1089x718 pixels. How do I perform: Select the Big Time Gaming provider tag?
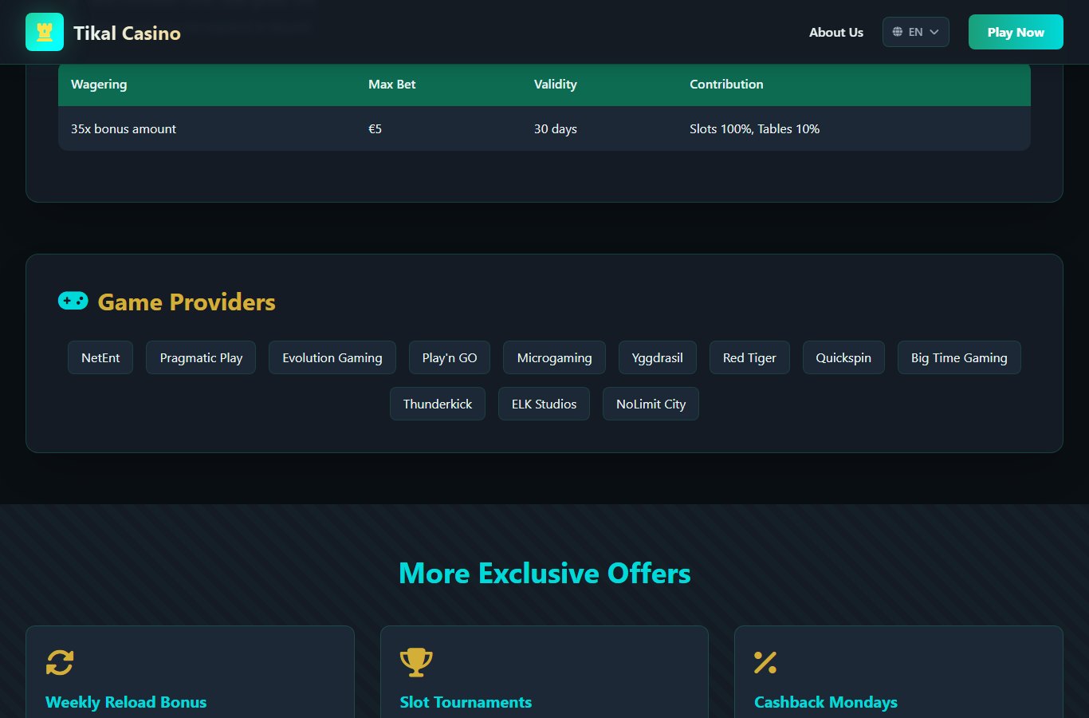pyautogui.click(x=959, y=357)
